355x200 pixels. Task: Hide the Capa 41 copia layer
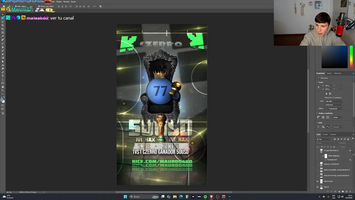318,181
